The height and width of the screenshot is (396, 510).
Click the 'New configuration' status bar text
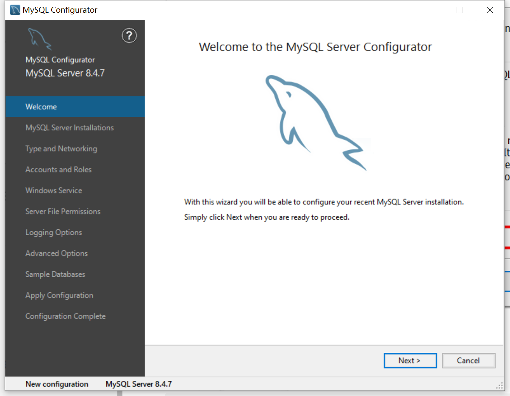(57, 384)
